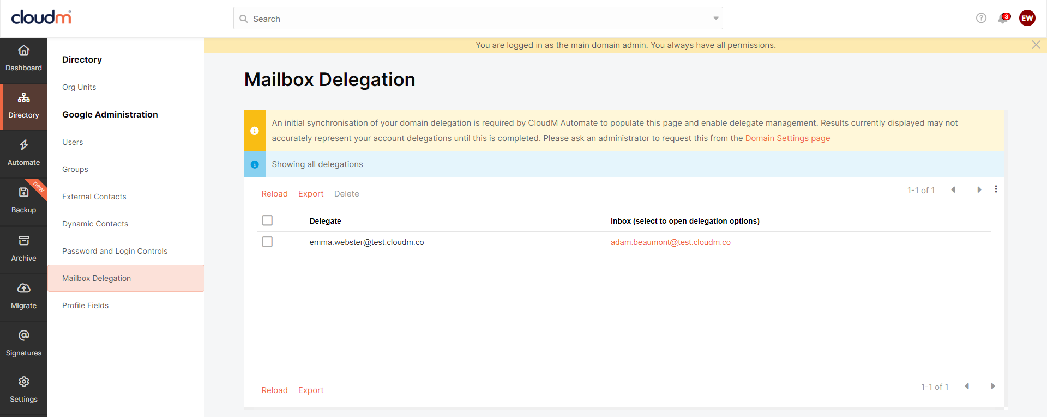Open the Archive sidebar section
The height and width of the screenshot is (417, 1047).
(23, 249)
